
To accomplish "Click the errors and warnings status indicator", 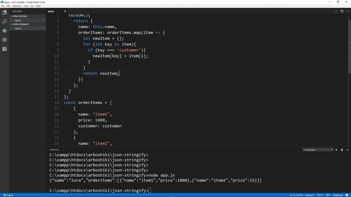I will tap(8, 195).
